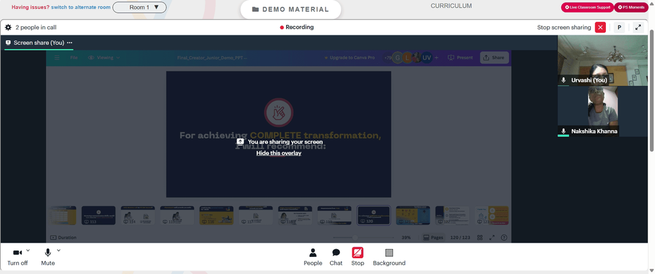The height and width of the screenshot is (274, 655).
Task: Turn off the camera
Action: point(18,257)
